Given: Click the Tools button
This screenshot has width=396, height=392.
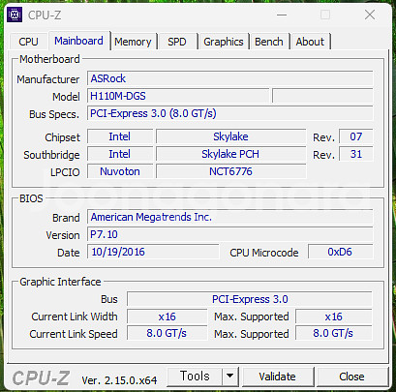Looking at the screenshot, I should [x=195, y=377].
